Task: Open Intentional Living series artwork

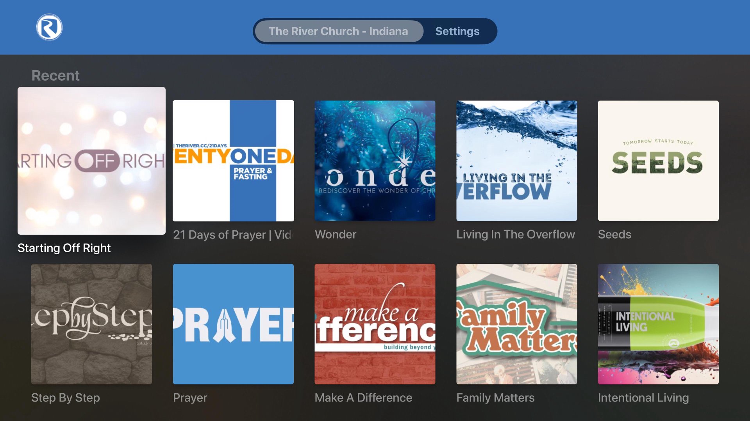Action: (658, 324)
